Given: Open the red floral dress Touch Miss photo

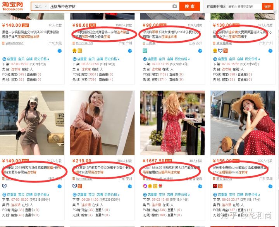Looking at the screenshot, I should tap(172, 123).
